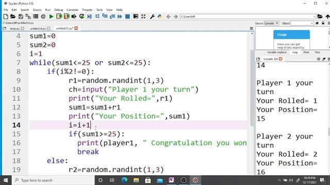The width and height of the screenshot is (330, 185).
Task: Continue execution with the double-arrow icon
Action: point(120,16)
